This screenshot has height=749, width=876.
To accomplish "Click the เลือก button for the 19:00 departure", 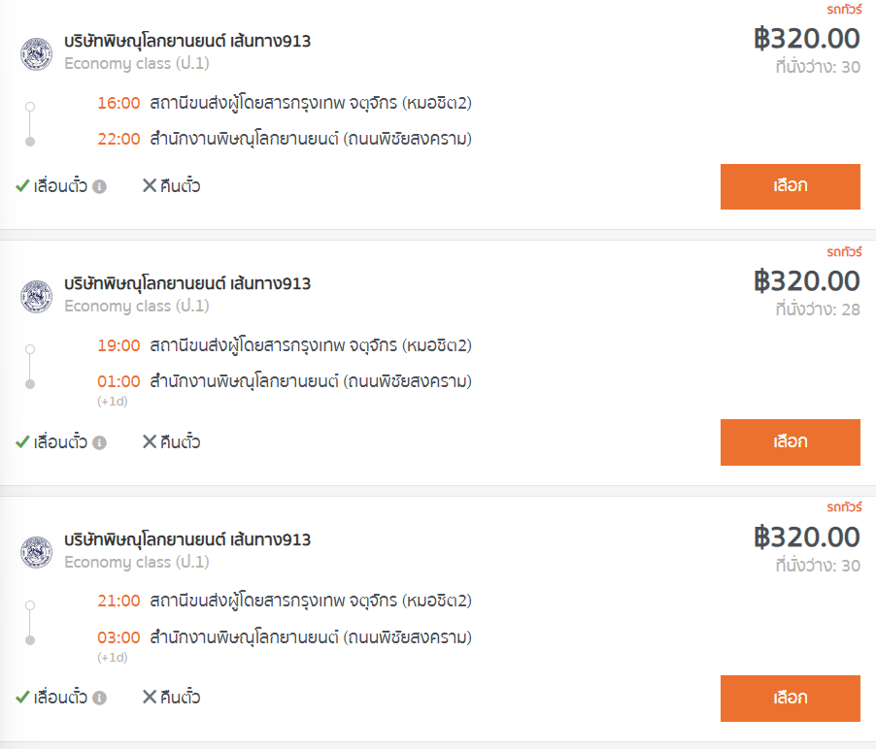I will pos(790,442).
